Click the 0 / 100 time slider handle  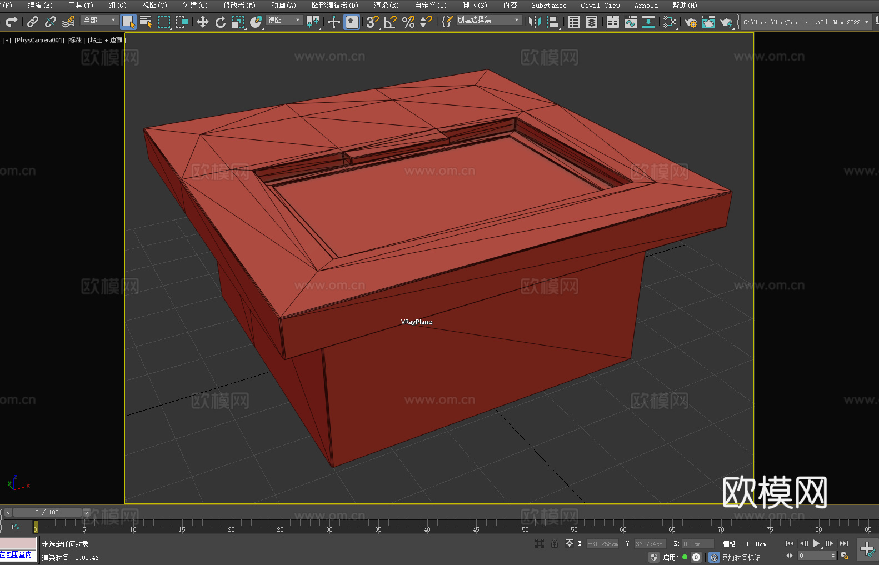pyautogui.click(x=47, y=512)
